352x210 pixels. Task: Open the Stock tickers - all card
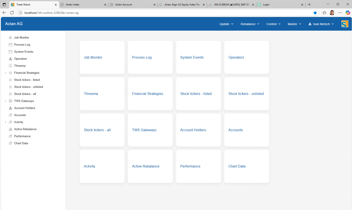[102, 130]
